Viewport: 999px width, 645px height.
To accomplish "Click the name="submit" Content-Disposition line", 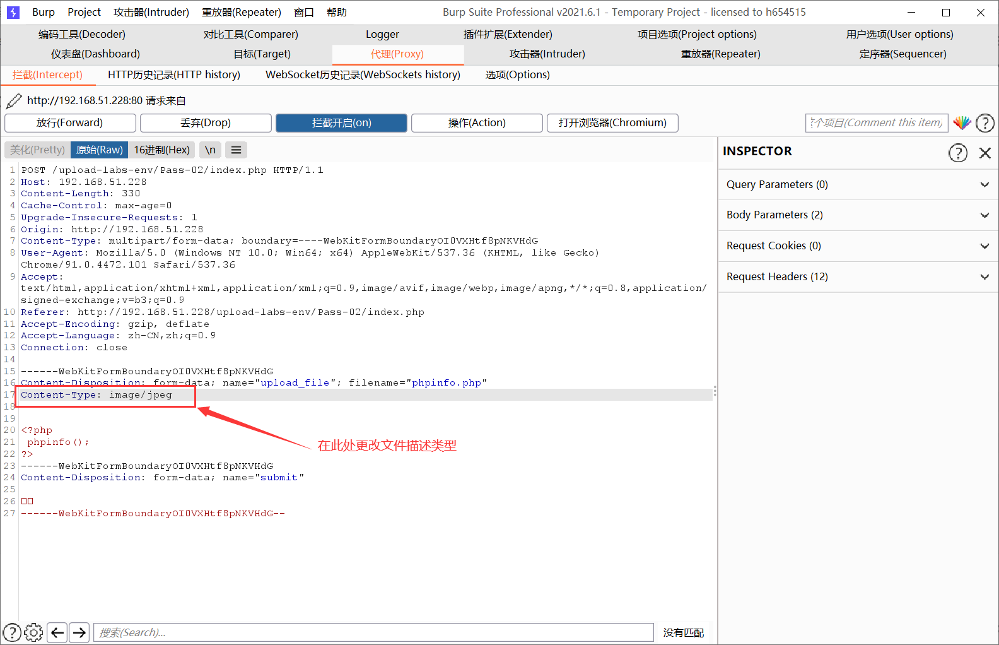I will (x=163, y=478).
